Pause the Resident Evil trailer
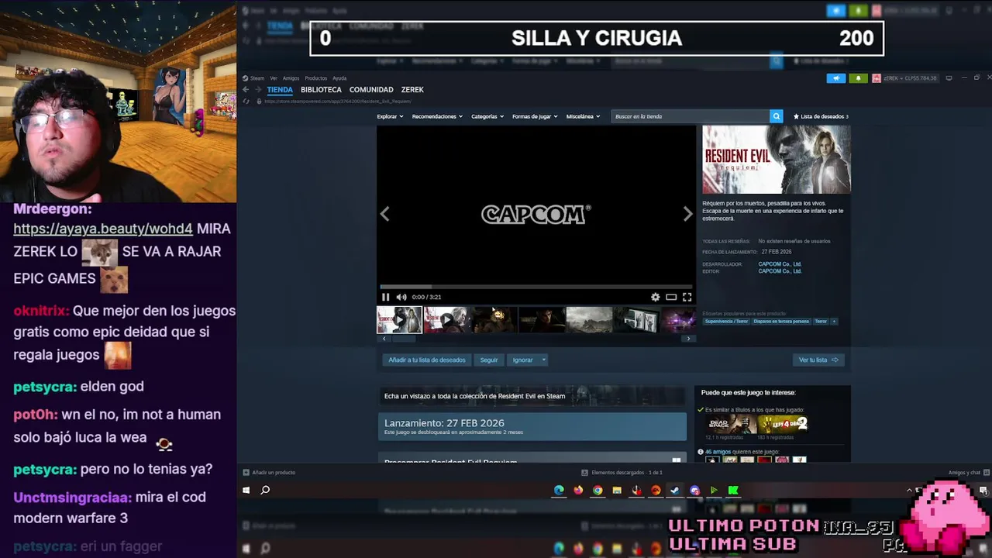The image size is (992, 558). pyautogui.click(x=385, y=297)
